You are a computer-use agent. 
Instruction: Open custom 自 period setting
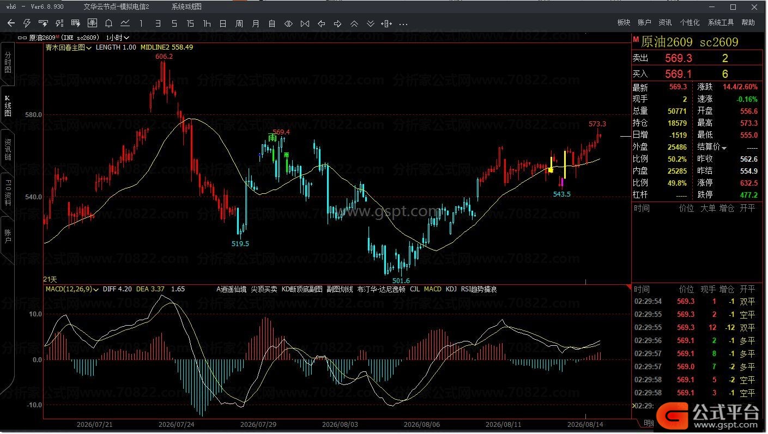(272, 23)
